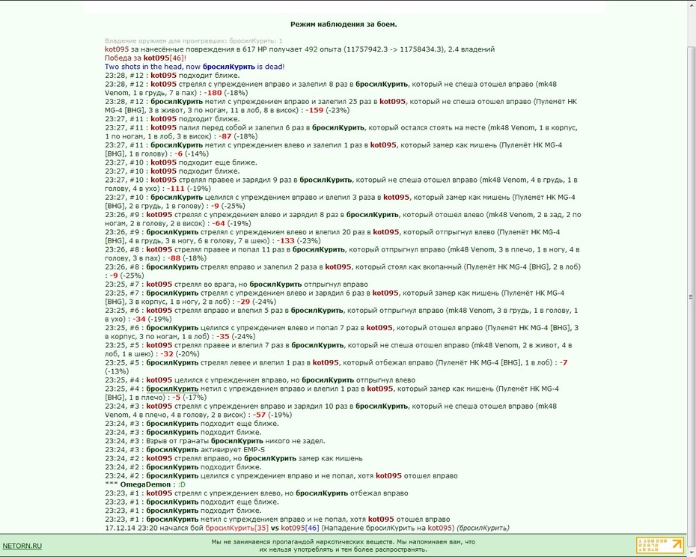Click the "-34" damage value in turn #6
696x557 pixels.
tap(139, 319)
